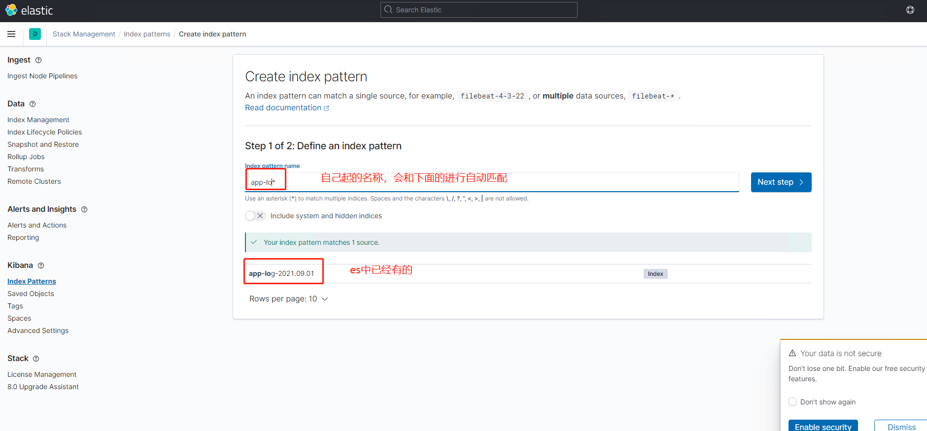Toggle Include system and hidden indices
Screen dimensions: 927x431
click(x=255, y=216)
